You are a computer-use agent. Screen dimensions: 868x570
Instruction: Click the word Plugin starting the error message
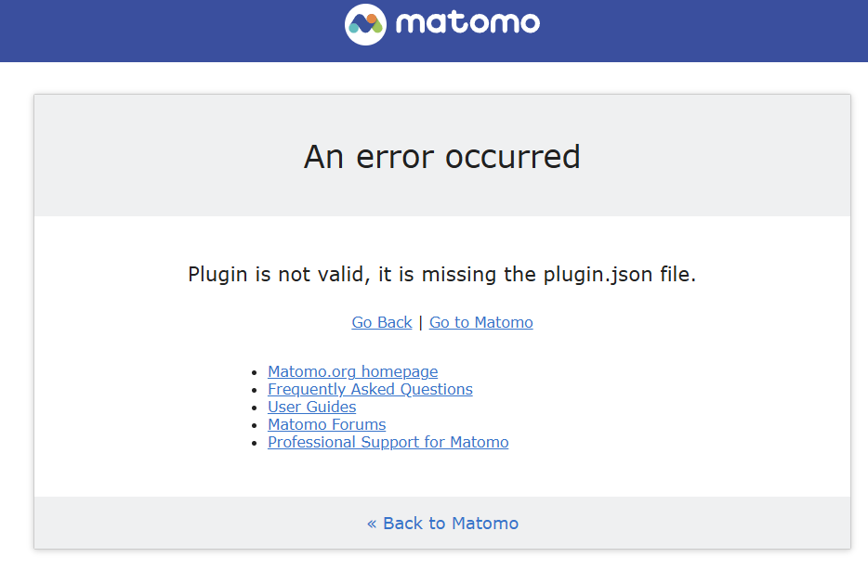217,274
